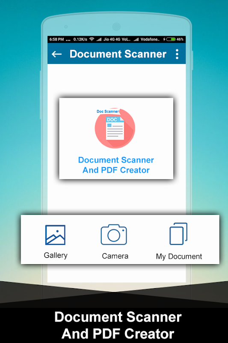Tap the 0.12K/s network speed indicator
This screenshot has height=343, width=228.
pos(80,39)
